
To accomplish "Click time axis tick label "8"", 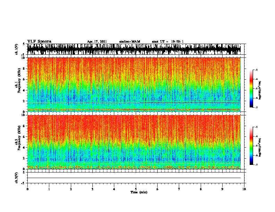I will (201, 189).
